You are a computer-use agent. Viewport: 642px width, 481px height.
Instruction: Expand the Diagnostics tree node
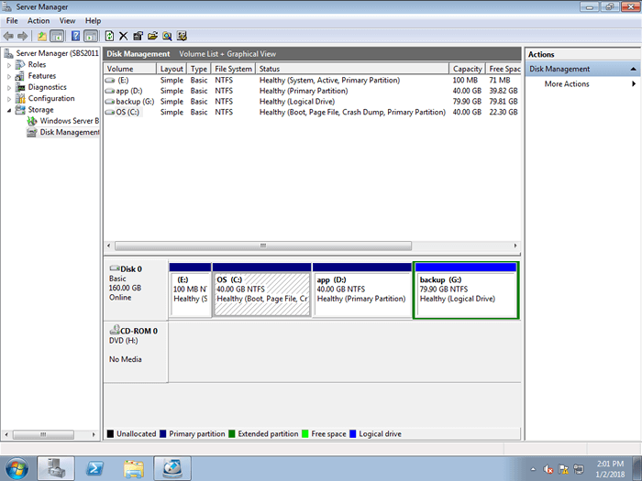9,87
